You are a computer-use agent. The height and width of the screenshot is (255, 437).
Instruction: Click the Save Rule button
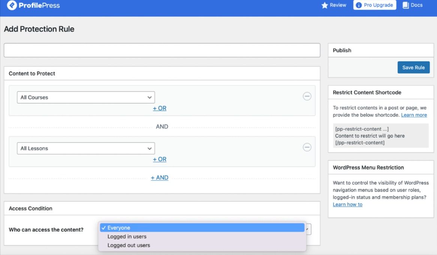[x=413, y=67]
